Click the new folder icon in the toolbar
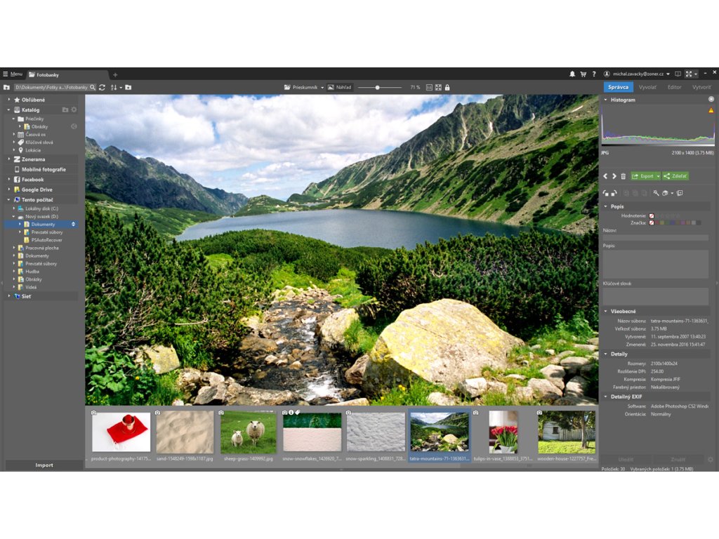Screen dimensions: 719x539 pos(128,88)
